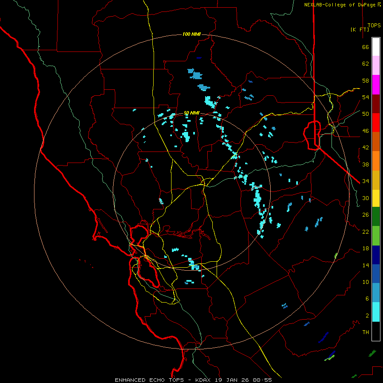
Task: Click the "10" legend value
Action: click(x=366, y=282)
